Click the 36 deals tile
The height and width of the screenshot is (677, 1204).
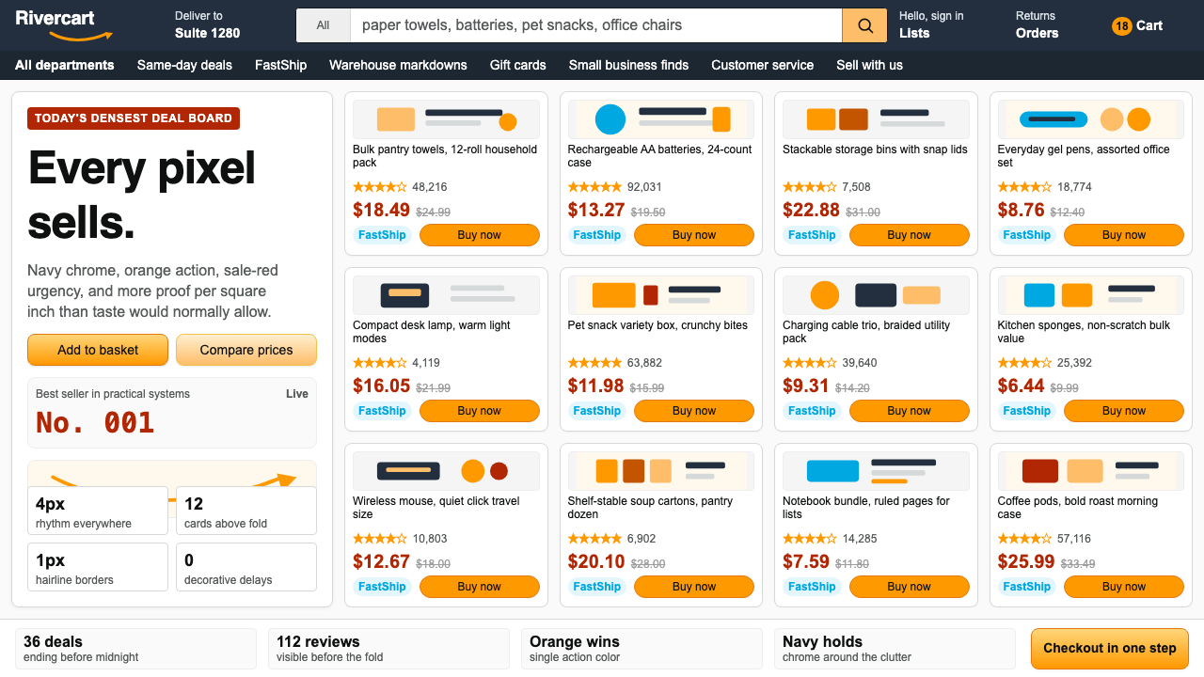click(x=135, y=649)
